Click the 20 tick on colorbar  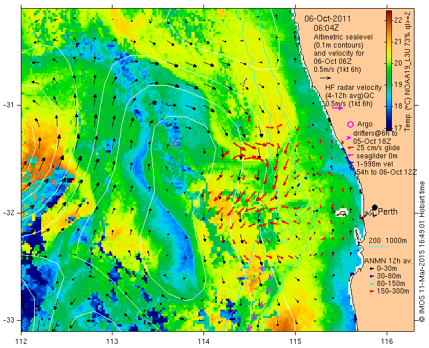[398, 63]
